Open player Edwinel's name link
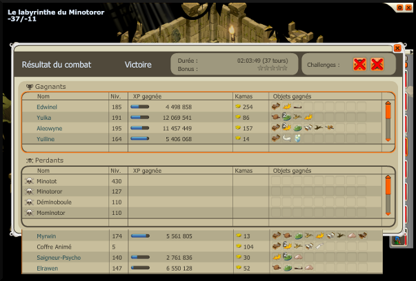Image resolution: width=416 pixels, height=281 pixels. (47, 107)
